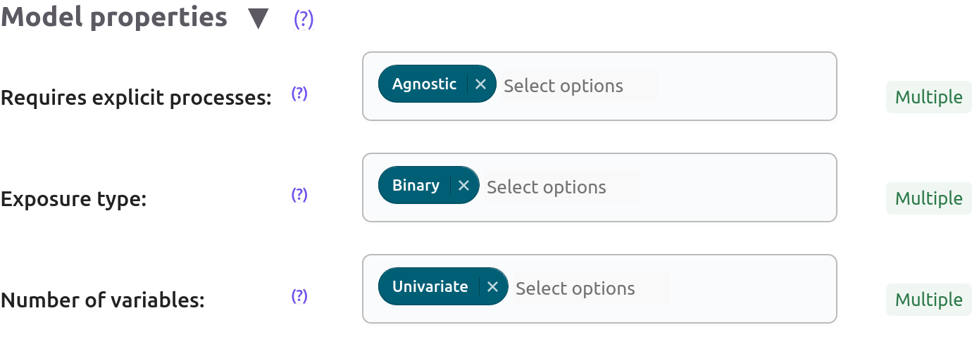The width and height of the screenshot is (972, 344).
Task: Click Multiple badge for Exposure type
Action: pos(928,198)
